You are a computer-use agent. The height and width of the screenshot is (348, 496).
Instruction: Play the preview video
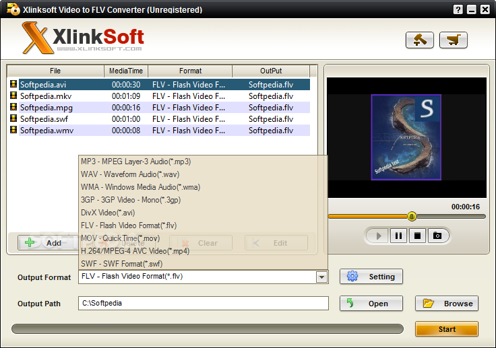coord(379,236)
